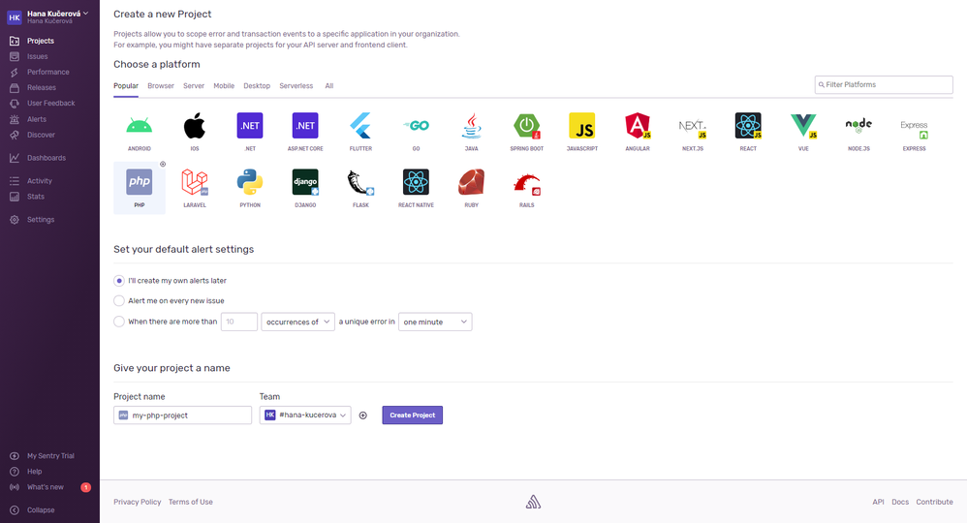Switch to the Popular platforms tab

pyautogui.click(x=126, y=86)
